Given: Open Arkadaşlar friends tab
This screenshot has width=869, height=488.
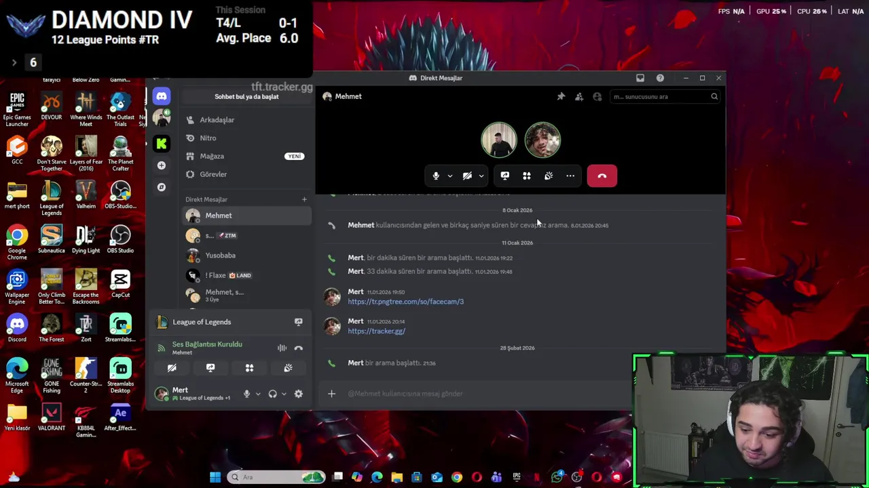Looking at the screenshot, I should click(247, 120).
